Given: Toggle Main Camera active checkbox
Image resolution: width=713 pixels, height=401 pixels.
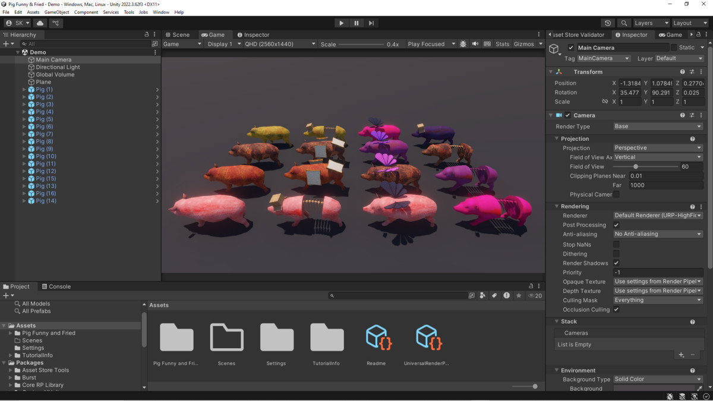Looking at the screenshot, I should [x=571, y=48].
